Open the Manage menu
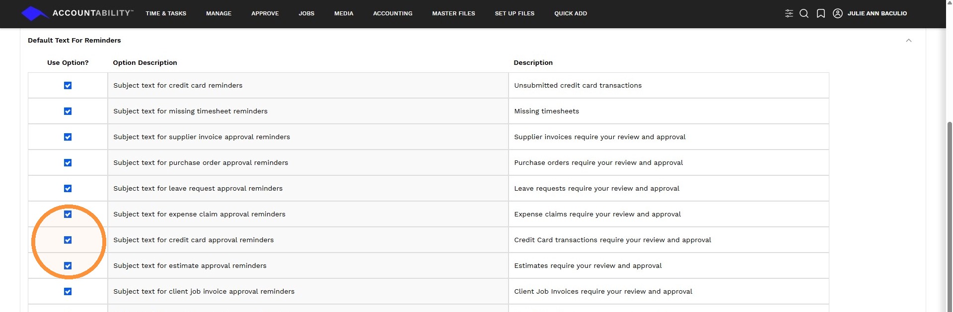Screen dimensions: 953x312 219,13
